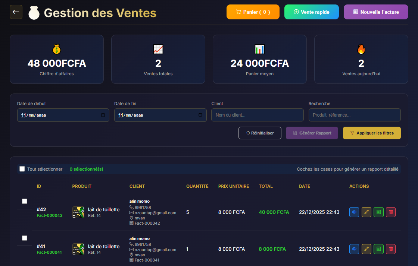Image resolution: width=418 pixels, height=266 pixels.
Task: Open invoice icon for sale #42
Action: click(378, 212)
